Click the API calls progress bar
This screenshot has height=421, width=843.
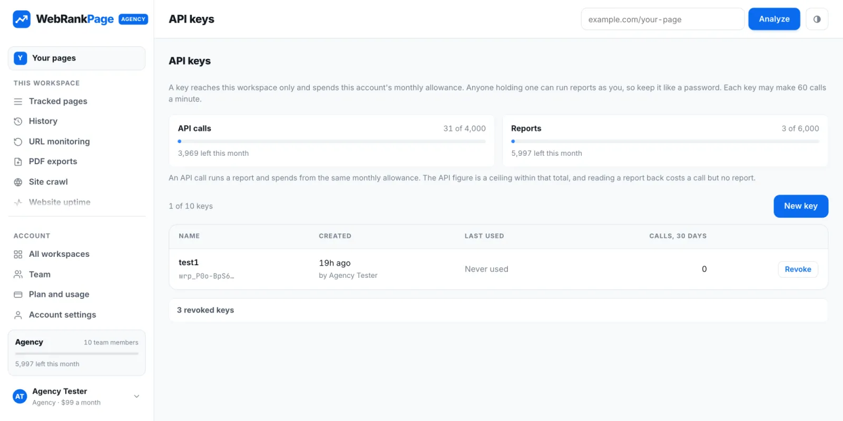point(331,141)
